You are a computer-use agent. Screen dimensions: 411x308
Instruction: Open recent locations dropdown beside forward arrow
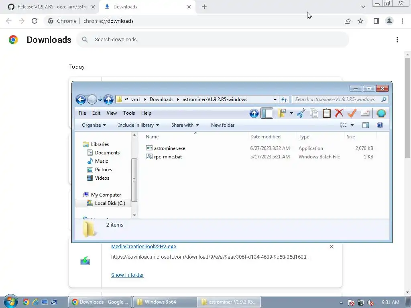(100, 99)
